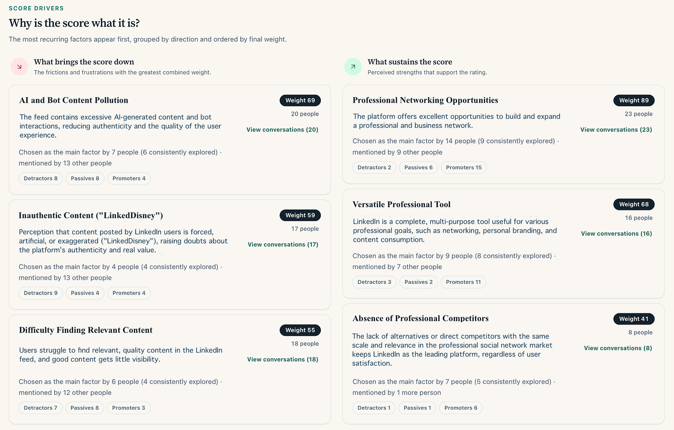Click the green upward arrow icon
The width and height of the screenshot is (674, 430).
[353, 67]
